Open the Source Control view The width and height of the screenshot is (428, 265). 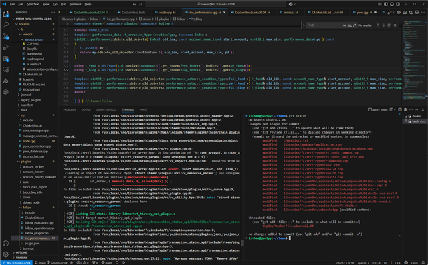click(x=6, y=36)
